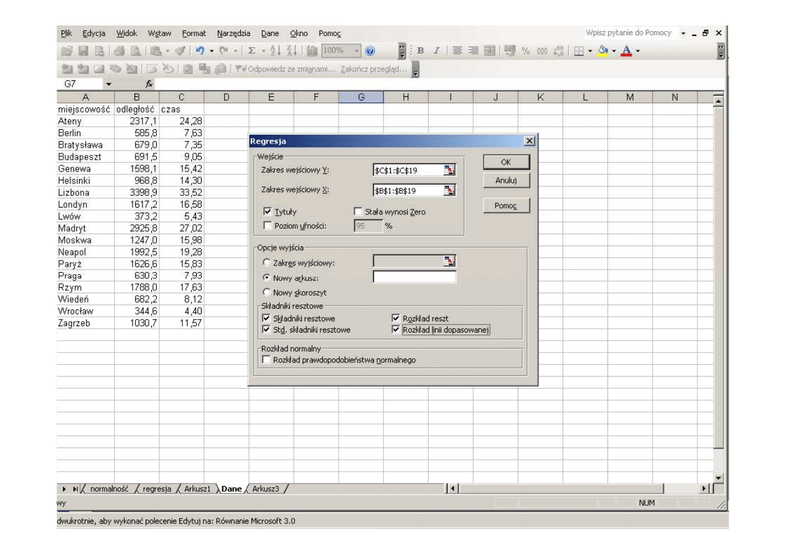Select the Zakres wyjściowy radio button
This screenshot has height=555, width=786.
(268, 263)
